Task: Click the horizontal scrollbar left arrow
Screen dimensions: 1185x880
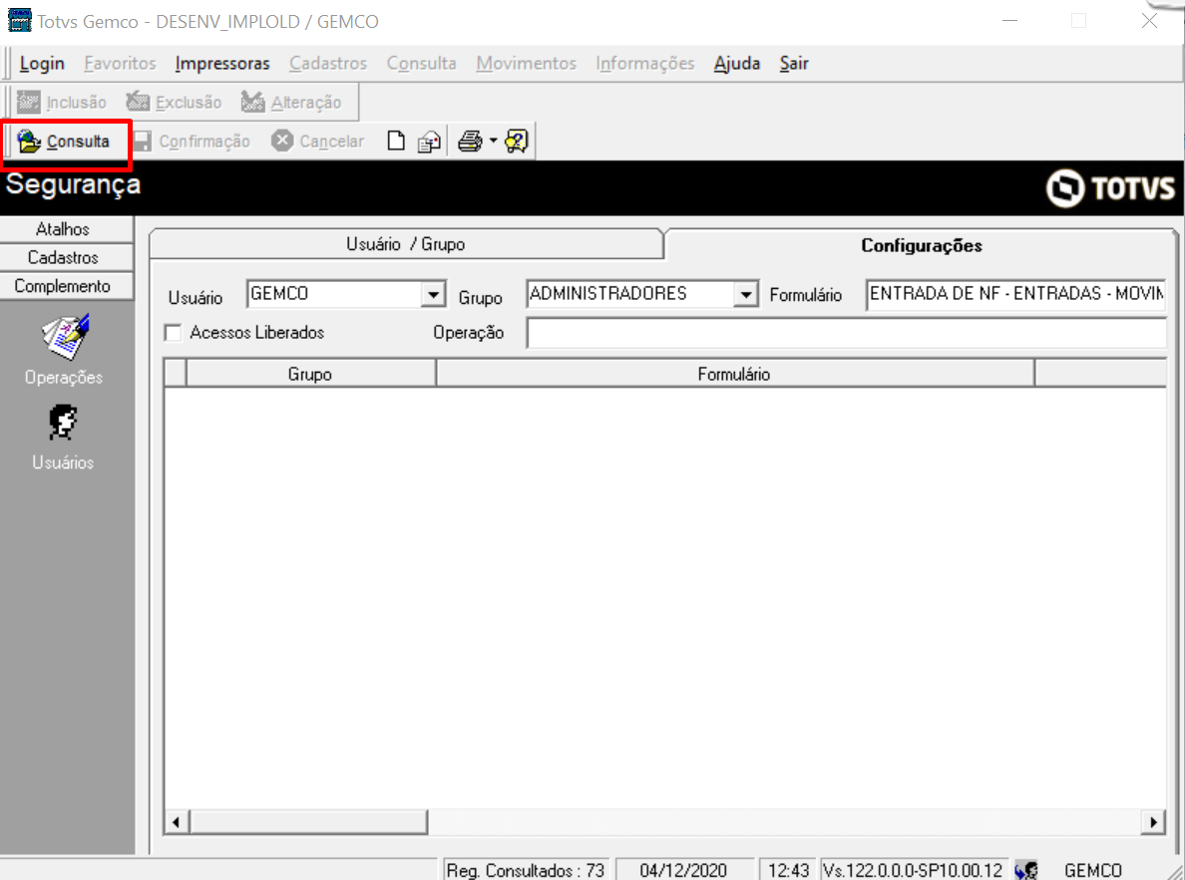Action: click(177, 822)
